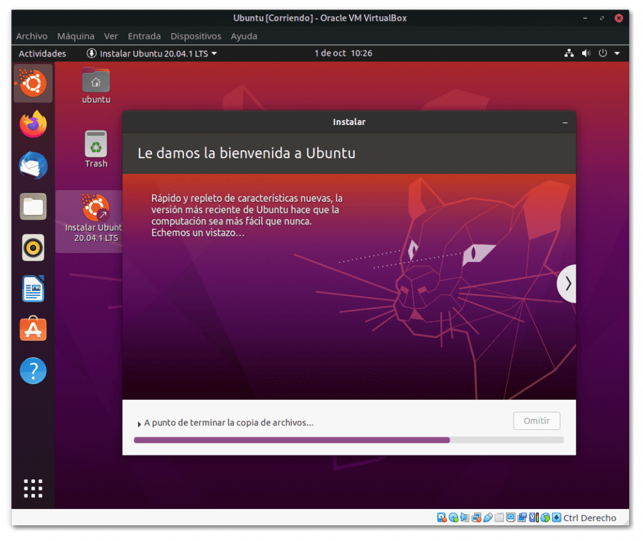Show the applications grid
The height and width of the screenshot is (541, 643).
33,488
